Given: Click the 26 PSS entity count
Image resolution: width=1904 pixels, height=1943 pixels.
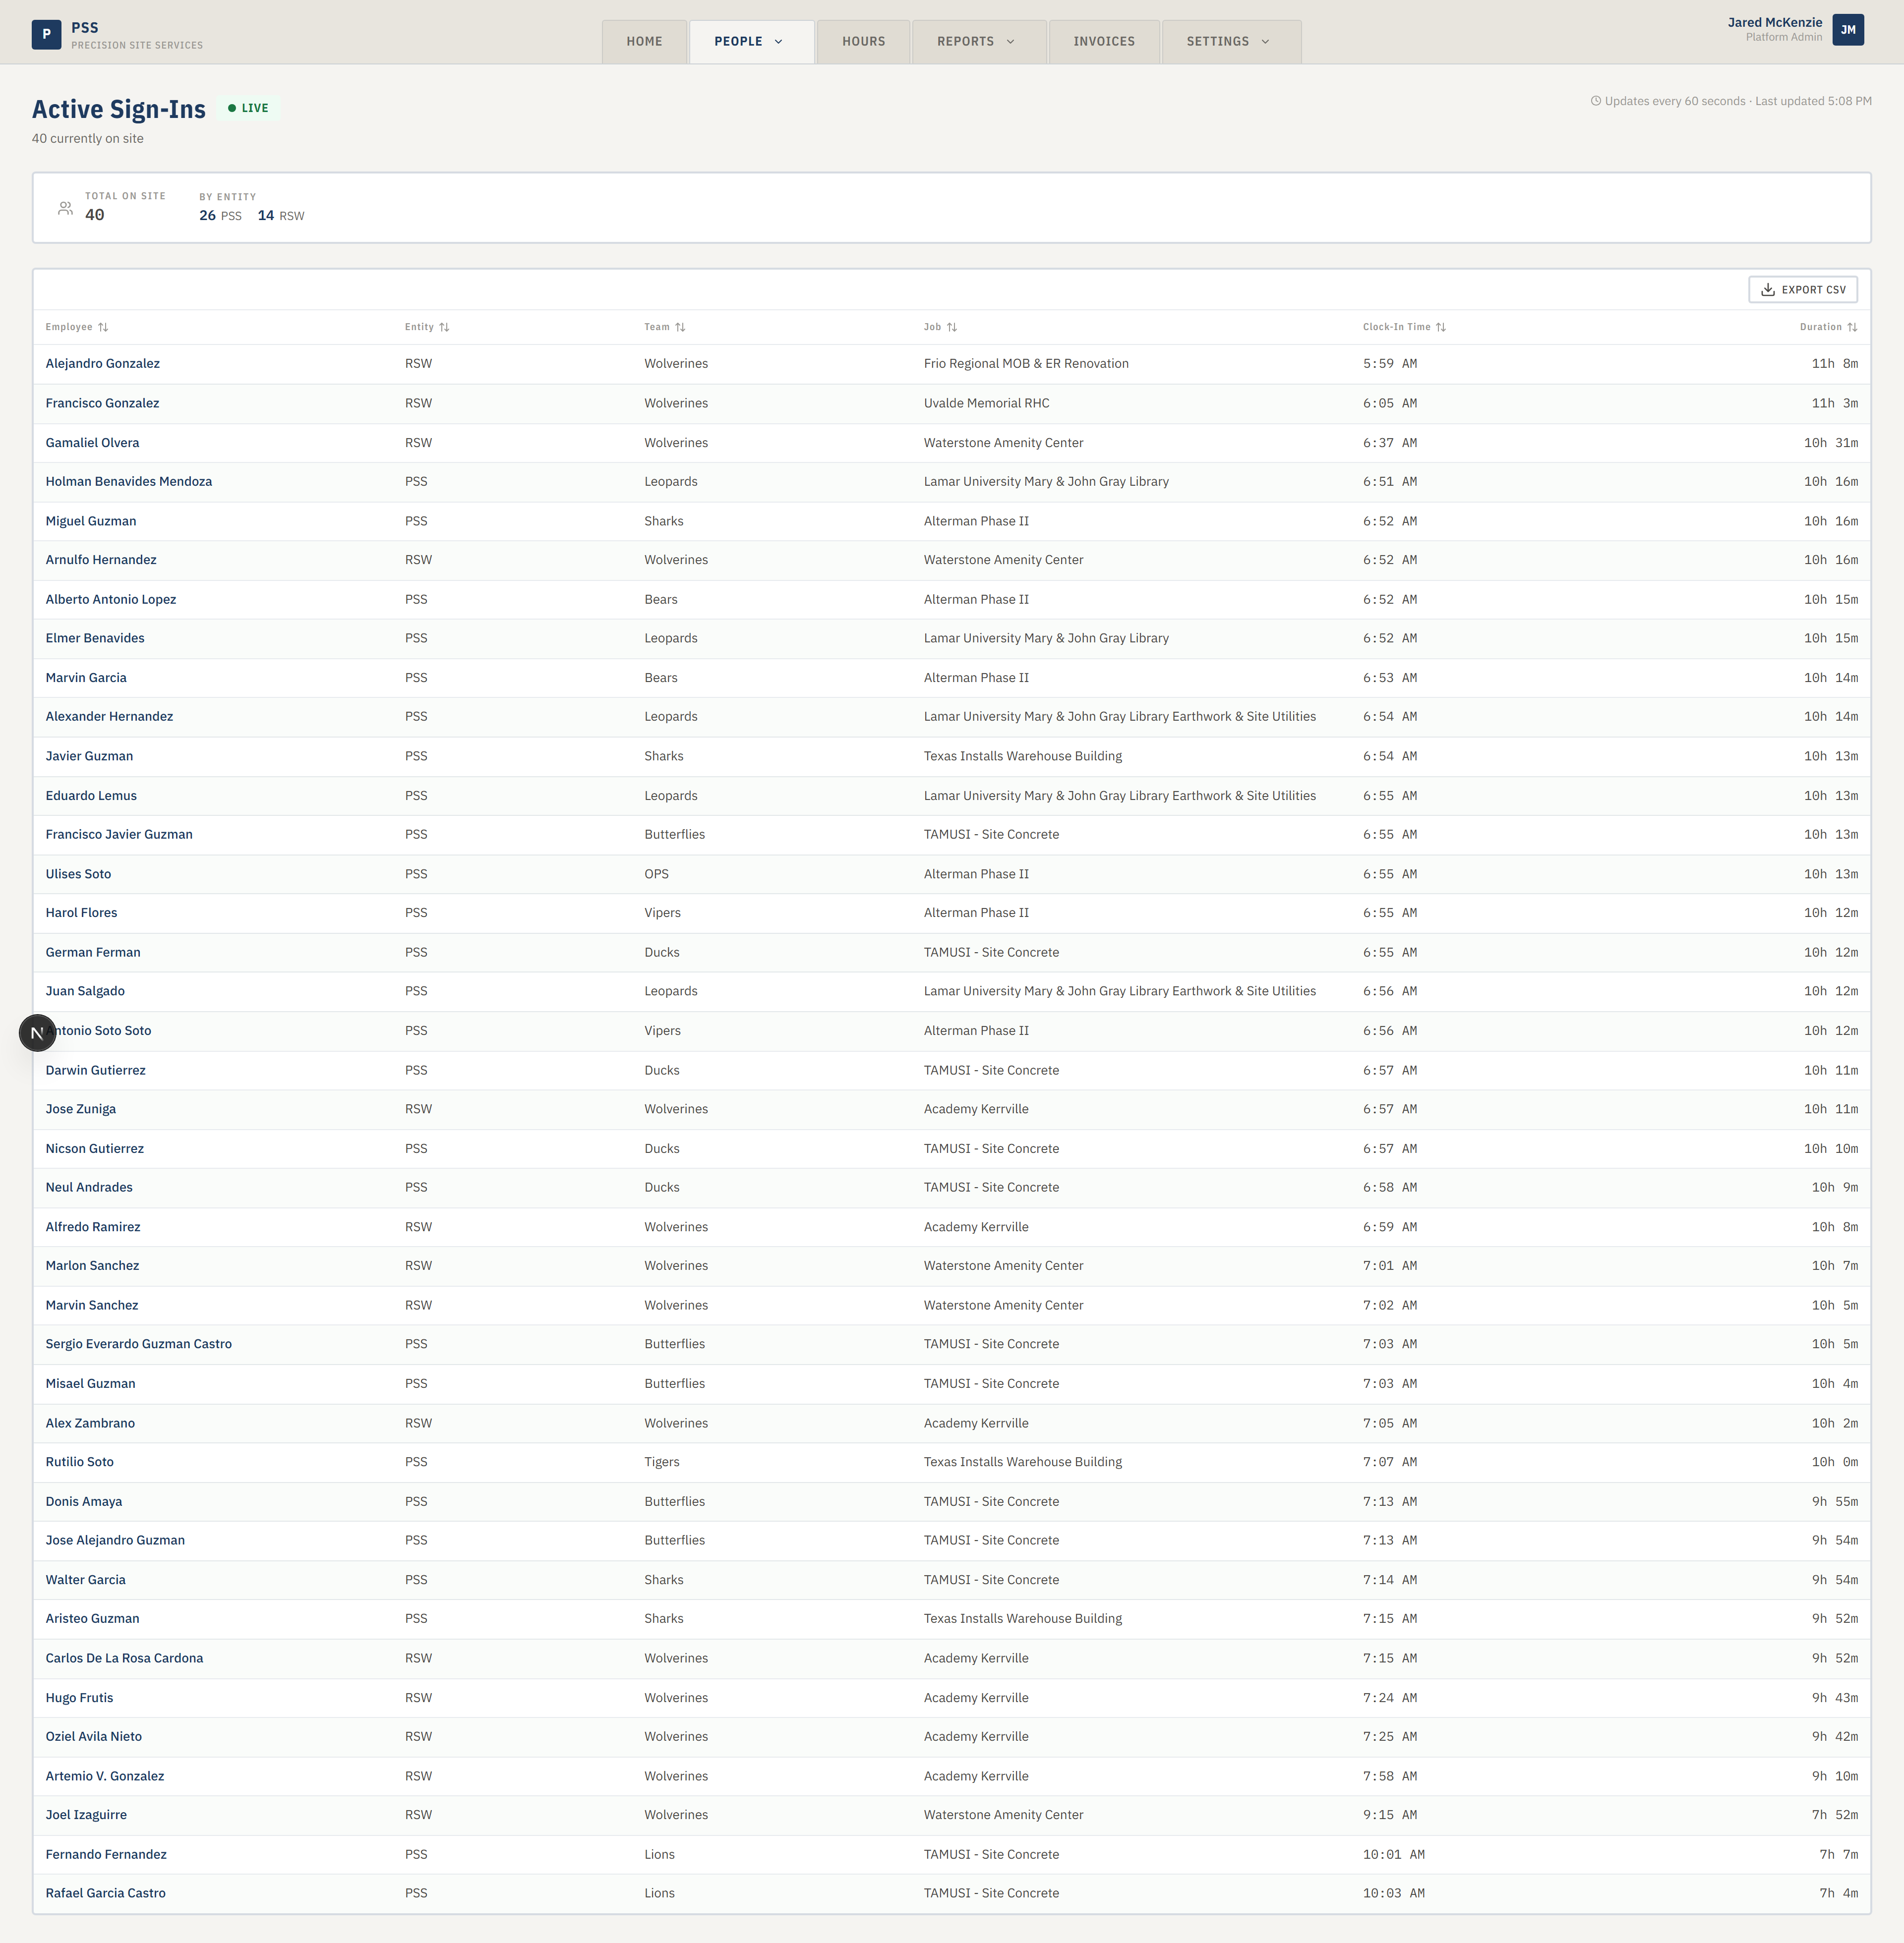Looking at the screenshot, I should [220, 216].
